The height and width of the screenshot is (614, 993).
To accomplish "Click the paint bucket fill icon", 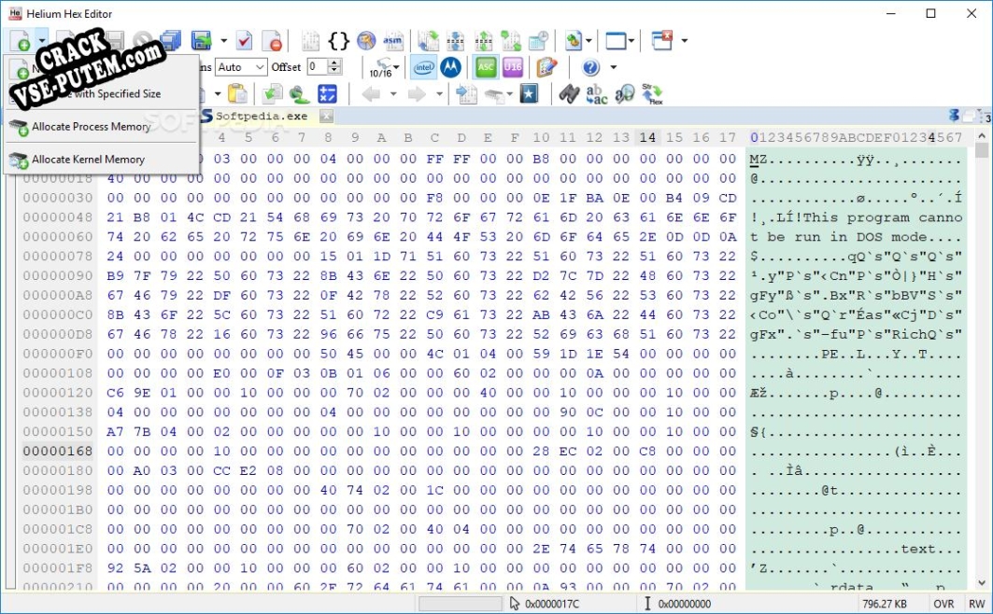I will click(x=300, y=93).
